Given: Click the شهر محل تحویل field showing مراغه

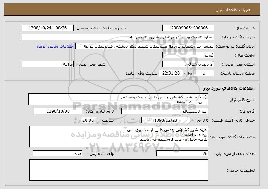Looking at the screenshot, I should pyautogui.click(x=47, y=64).
